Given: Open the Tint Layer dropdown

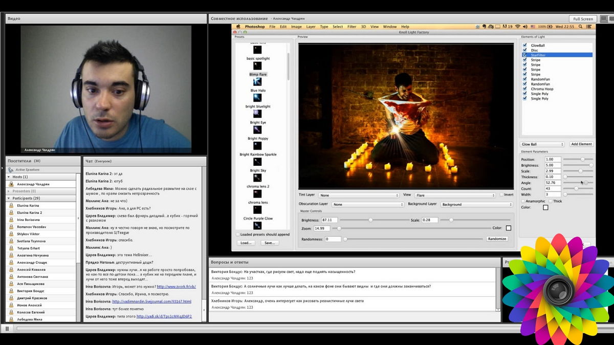Looking at the screenshot, I should tap(358, 195).
